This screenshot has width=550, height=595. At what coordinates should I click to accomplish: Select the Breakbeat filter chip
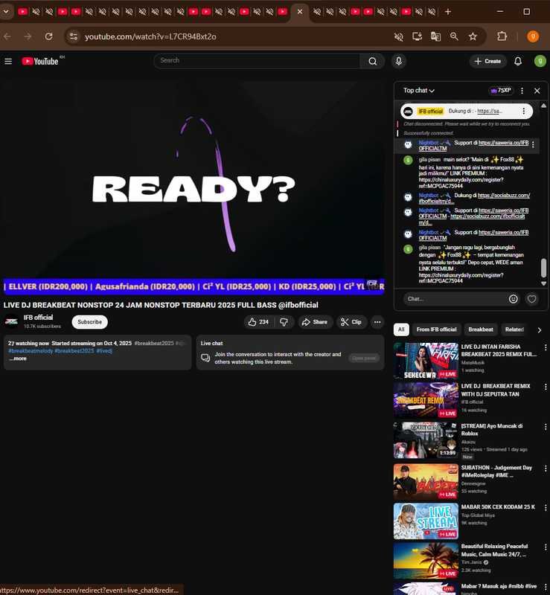pos(481,329)
